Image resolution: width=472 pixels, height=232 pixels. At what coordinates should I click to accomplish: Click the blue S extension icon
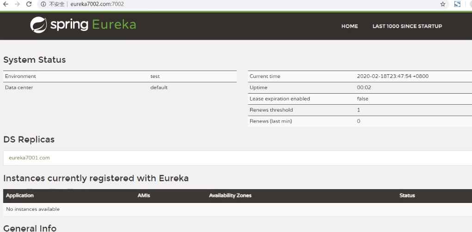pyautogui.click(x=457, y=4)
